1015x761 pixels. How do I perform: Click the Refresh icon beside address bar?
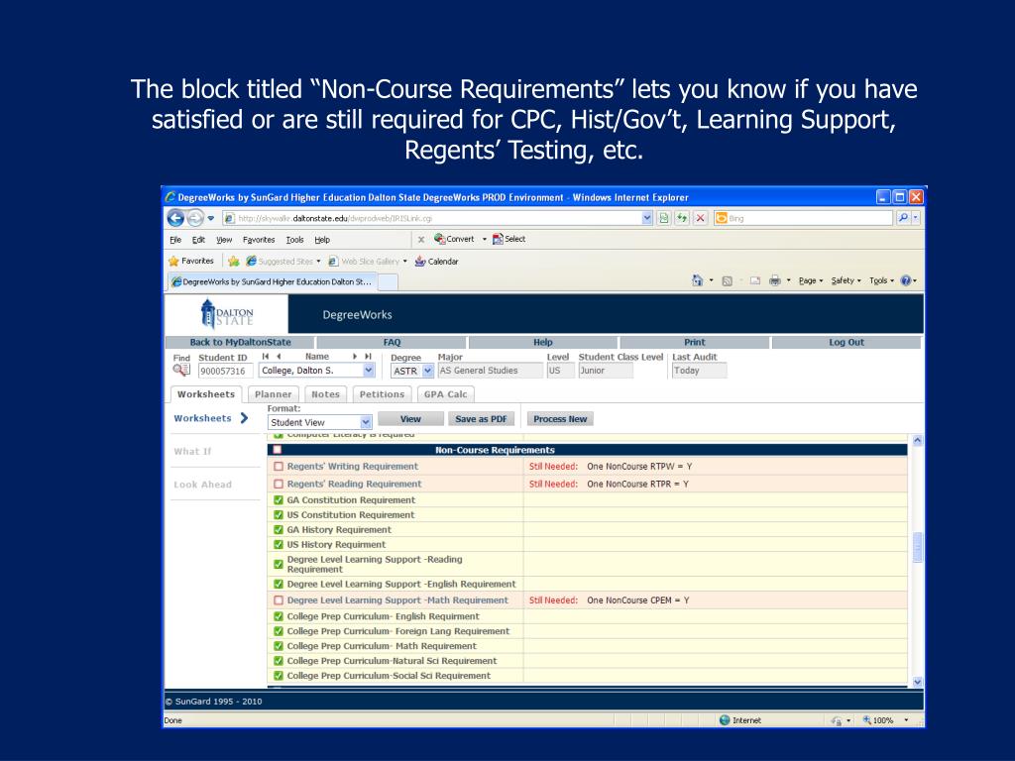[x=682, y=218]
